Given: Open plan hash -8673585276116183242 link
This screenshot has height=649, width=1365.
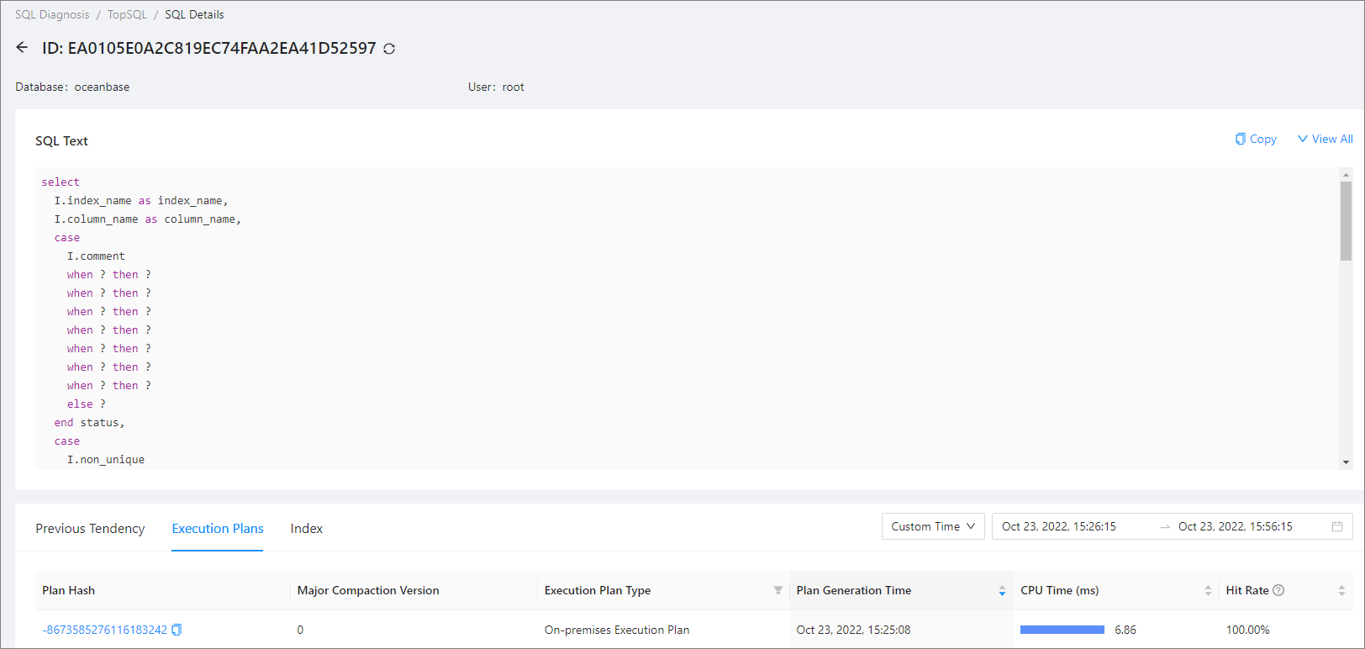Looking at the screenshot, I should point(105,630).
